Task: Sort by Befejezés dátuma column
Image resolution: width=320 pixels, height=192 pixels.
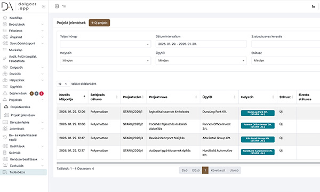Action: [104, 97]
